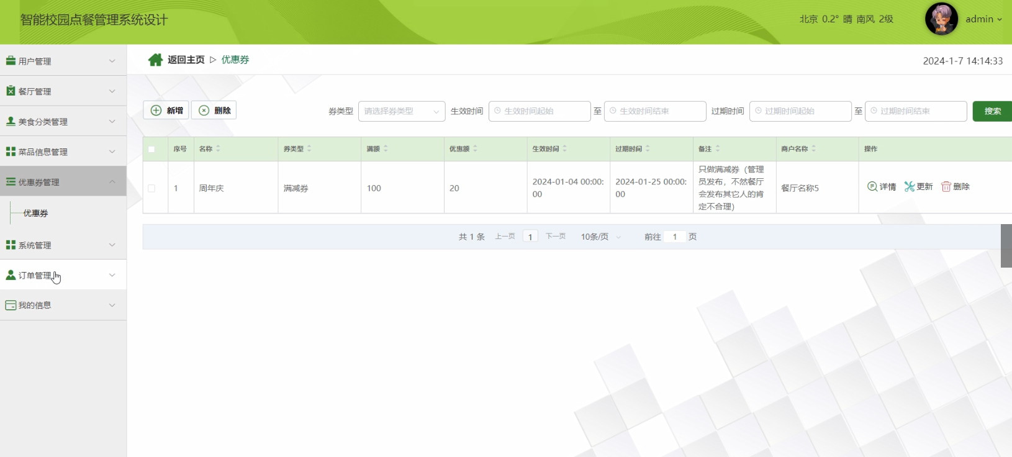The height and width of the screenshot is (457, 1012).
Task: Click pagination page number 1
Action: (x=530, y=237)
